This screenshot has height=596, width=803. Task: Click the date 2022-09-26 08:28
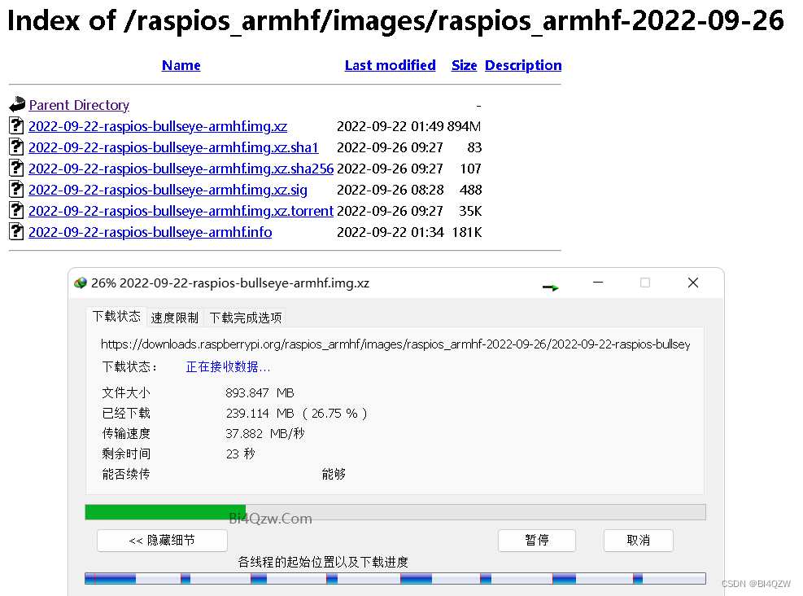tap(391, 190)
